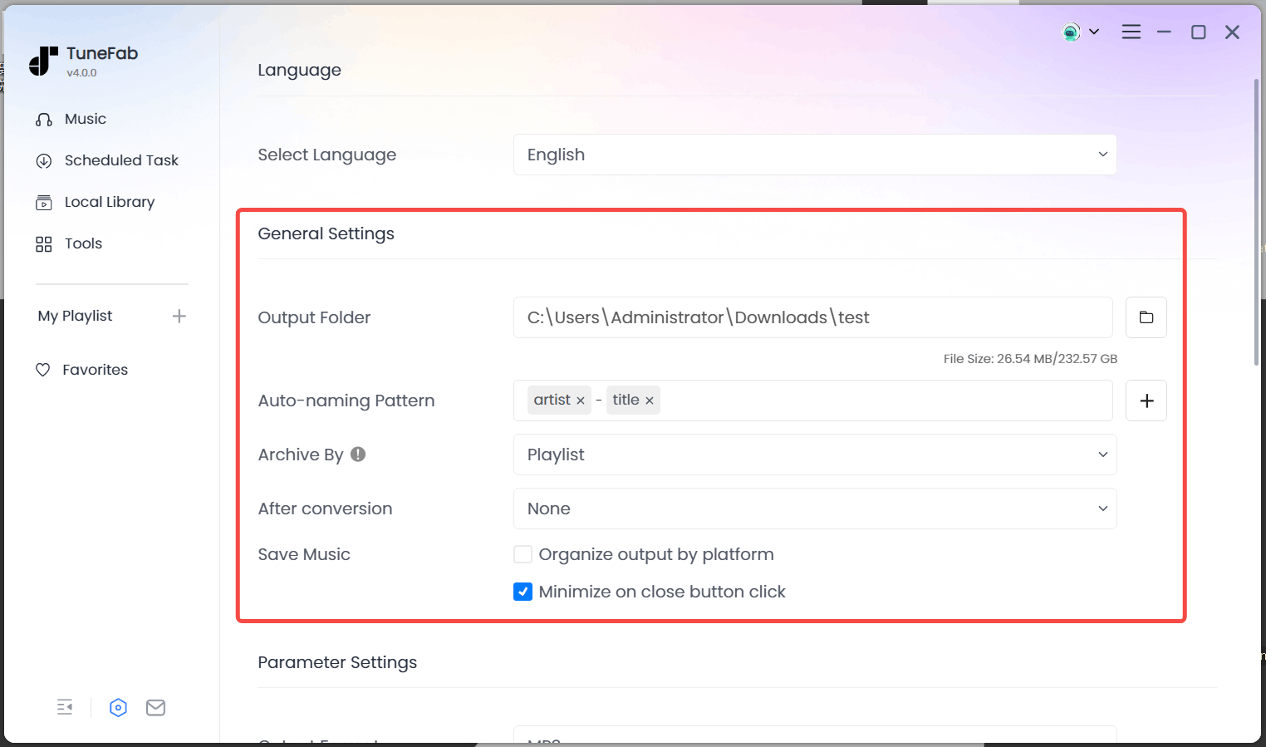Screen dimensions: 1266x747
Task: Uncheck Minimize on close button click
Action: point(523,592)
